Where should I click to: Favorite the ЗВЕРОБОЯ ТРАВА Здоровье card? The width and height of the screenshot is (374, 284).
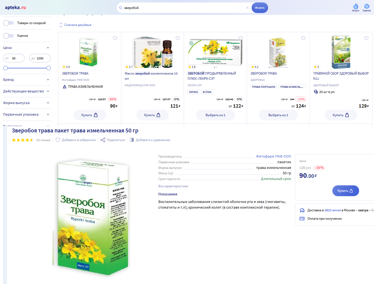click(303, 38)
